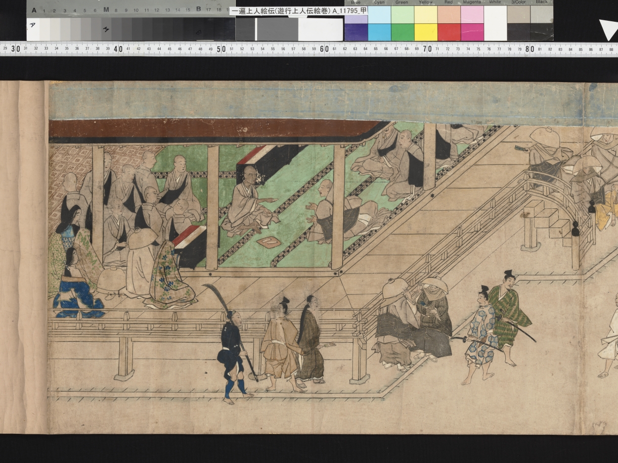Pick the pale pink tint above magenta
This screenshot has height=463, width=618.
(472, 14)
